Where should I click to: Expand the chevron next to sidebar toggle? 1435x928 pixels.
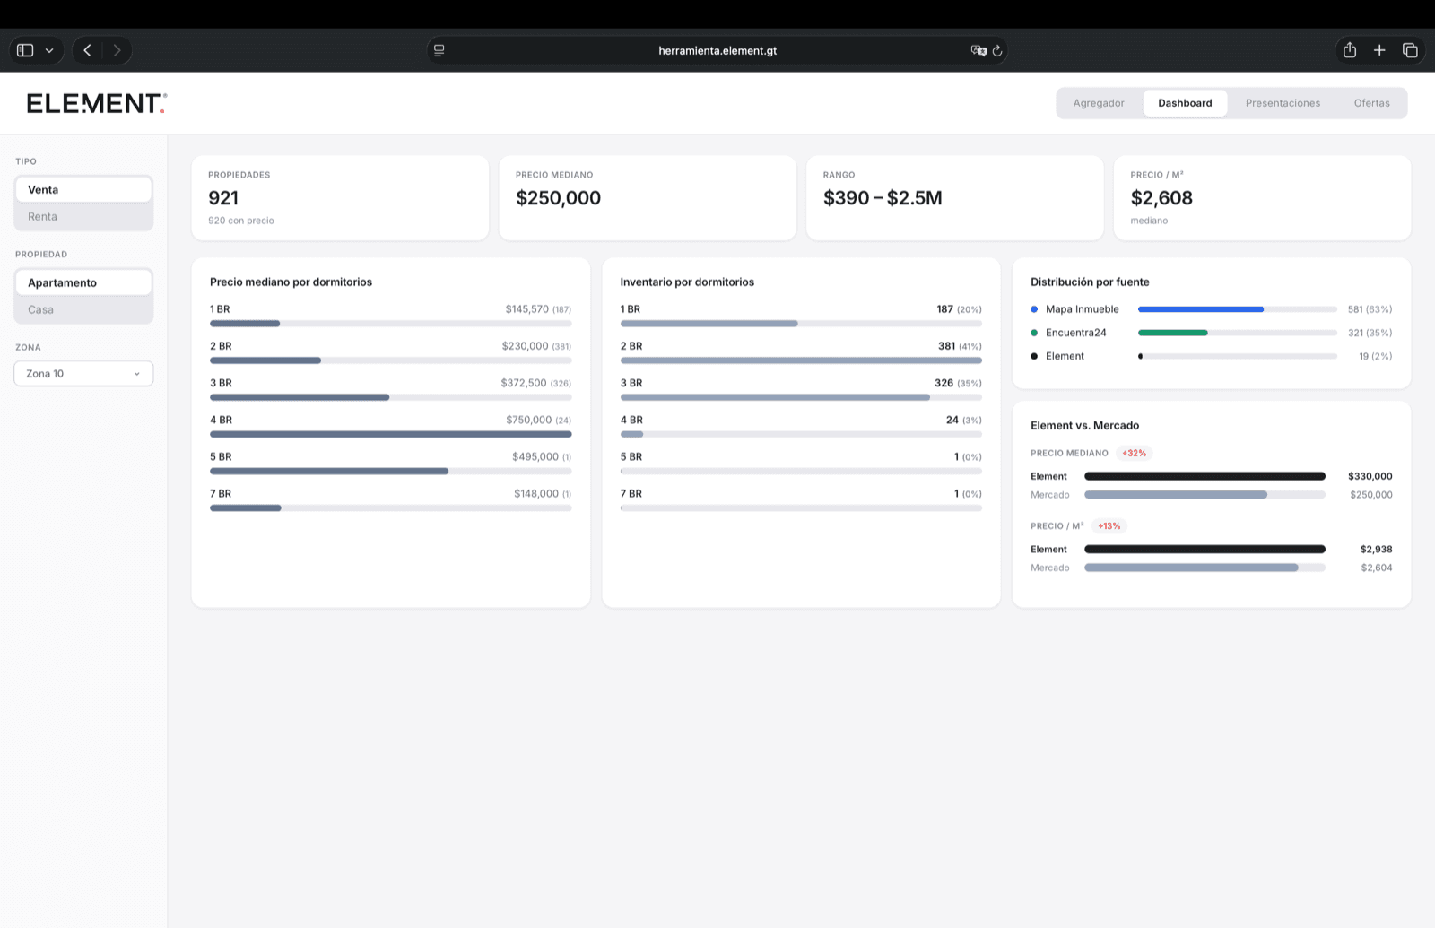(x=49, y=50)
